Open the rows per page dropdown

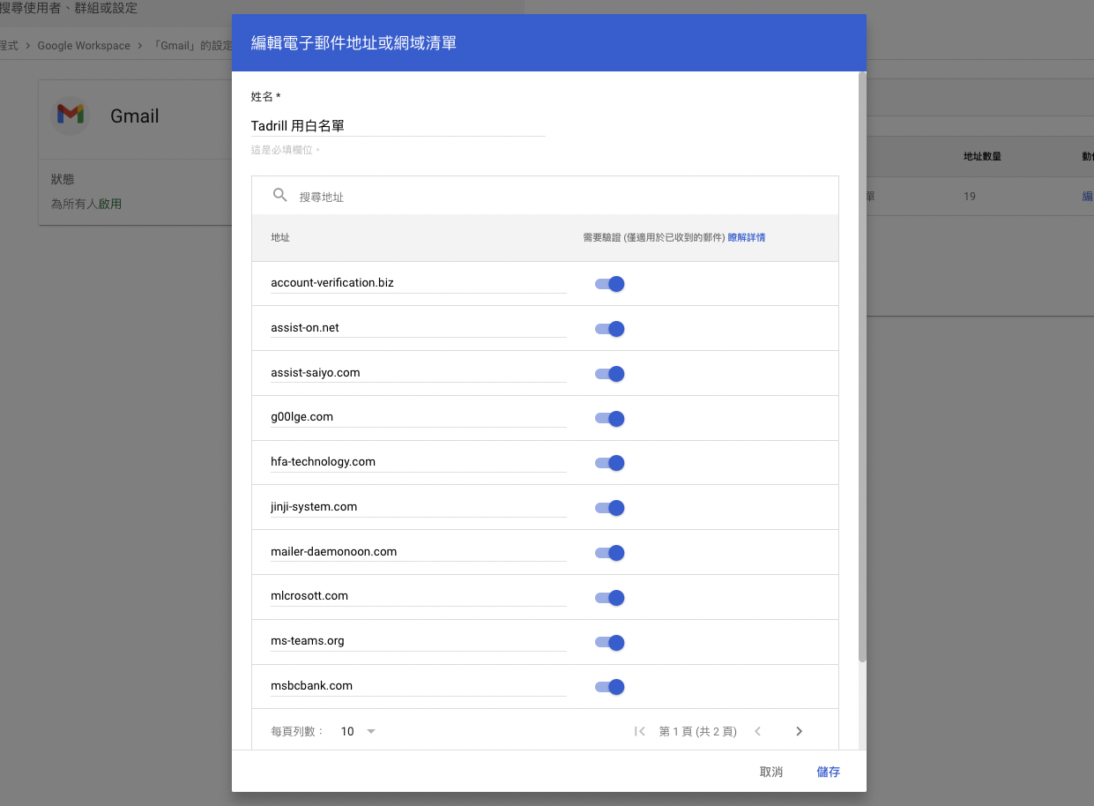pos(358,731)
